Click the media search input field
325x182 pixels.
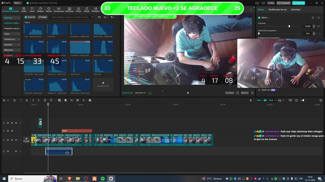[x=72, y=17]
